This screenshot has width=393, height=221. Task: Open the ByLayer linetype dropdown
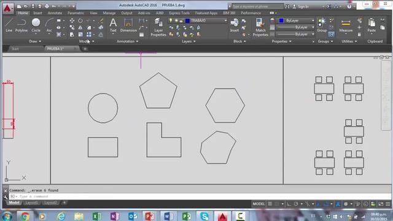pos(313,34)
